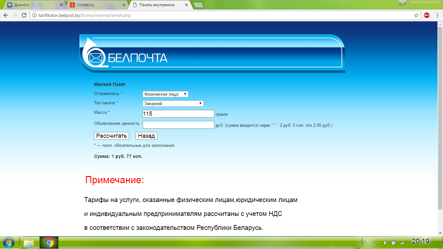The height and width of the screenshot is (249, 443).
Task: Show hidden system tray icons
Action: [x=377, y=243]
